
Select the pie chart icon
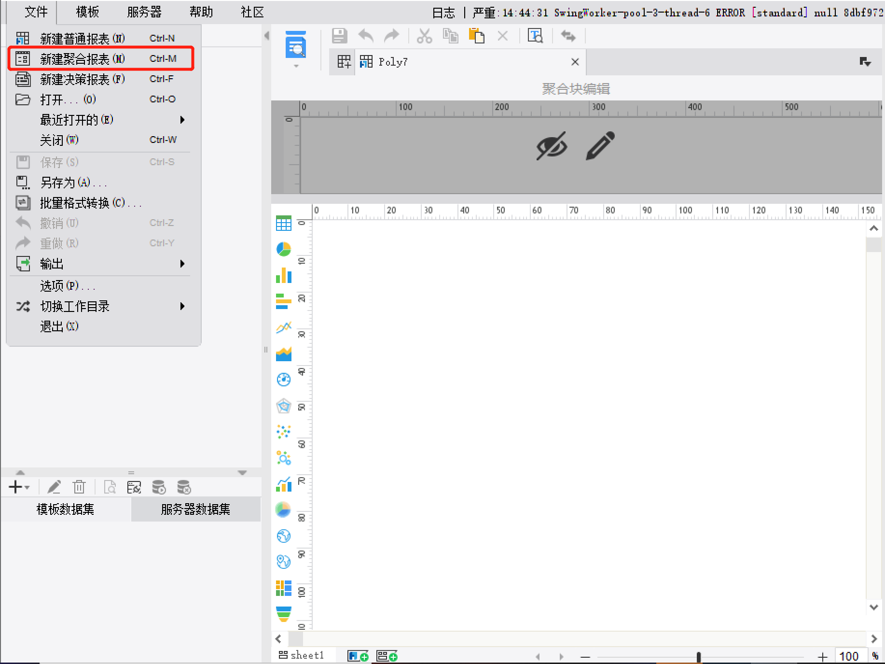(x=284, y=249)
